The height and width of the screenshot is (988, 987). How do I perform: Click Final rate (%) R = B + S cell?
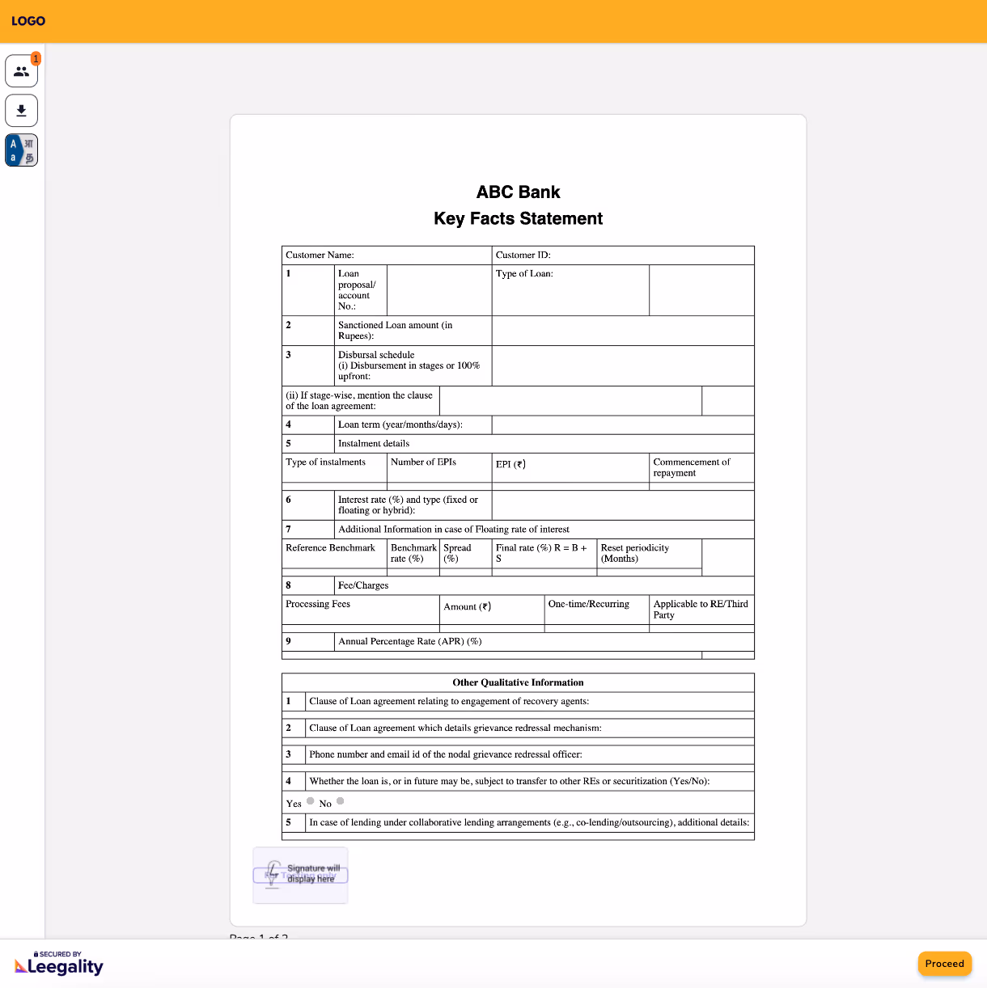[x=544, y=554]
